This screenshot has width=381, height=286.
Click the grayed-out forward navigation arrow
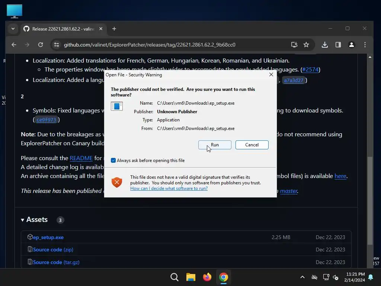click(27, 45)
